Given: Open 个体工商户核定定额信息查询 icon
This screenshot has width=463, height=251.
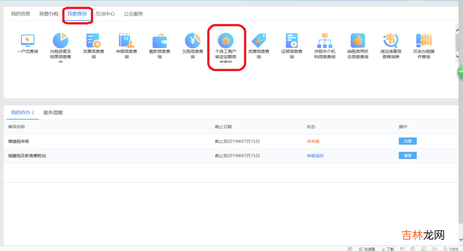Looking at the screenshot, I should click(226, 40).
